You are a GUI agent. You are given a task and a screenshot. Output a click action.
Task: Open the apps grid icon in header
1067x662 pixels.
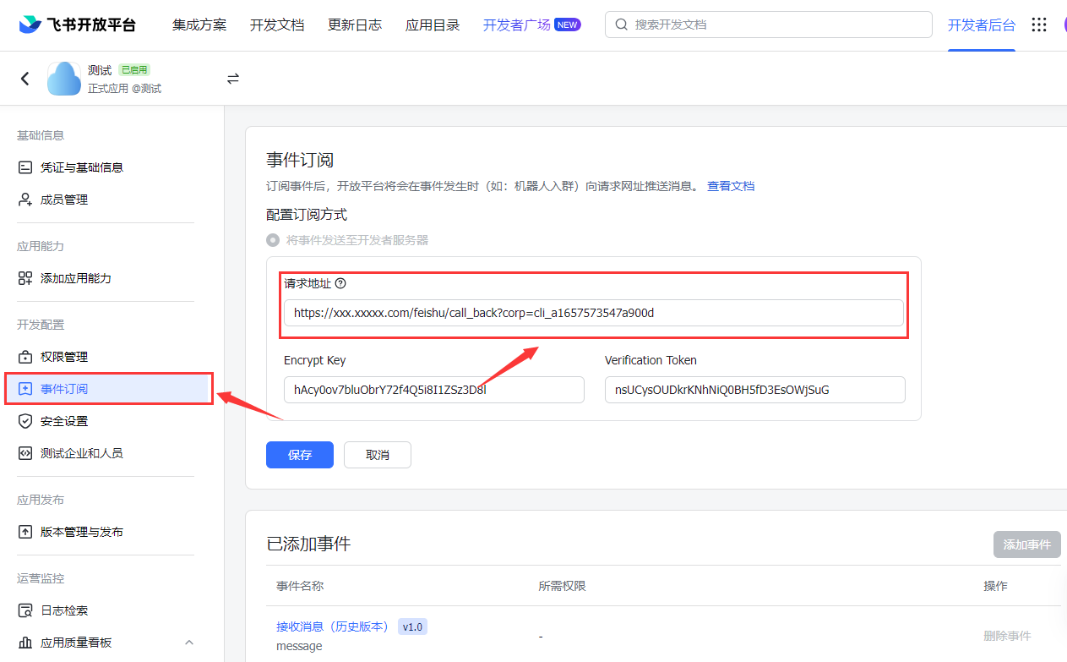coord(1039,25)
